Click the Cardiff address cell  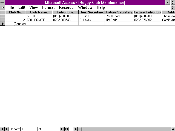click(168, 20)
